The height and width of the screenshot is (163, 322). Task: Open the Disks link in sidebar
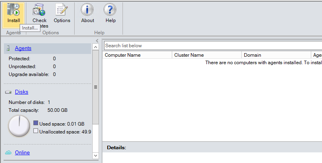(21, 92)
